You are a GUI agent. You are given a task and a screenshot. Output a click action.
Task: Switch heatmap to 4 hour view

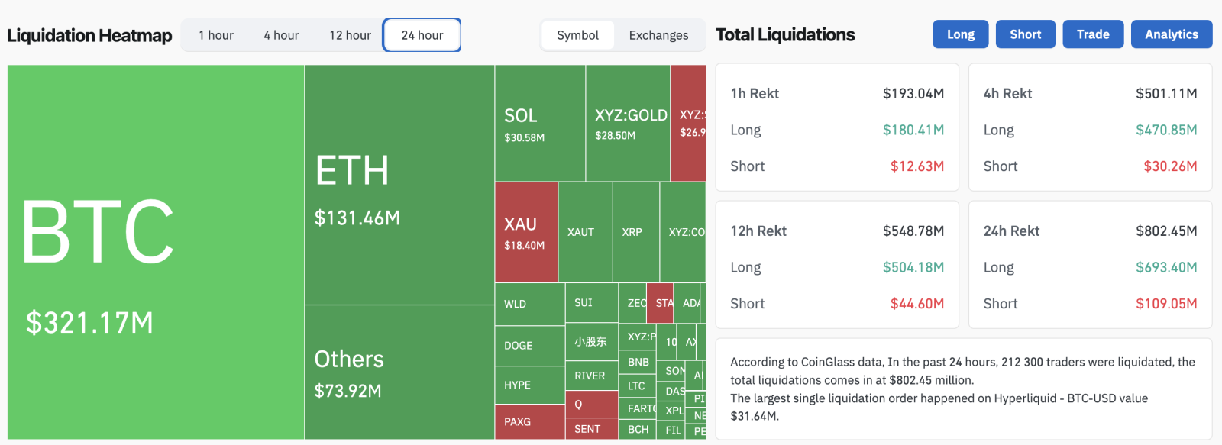(x=281, y=35)
